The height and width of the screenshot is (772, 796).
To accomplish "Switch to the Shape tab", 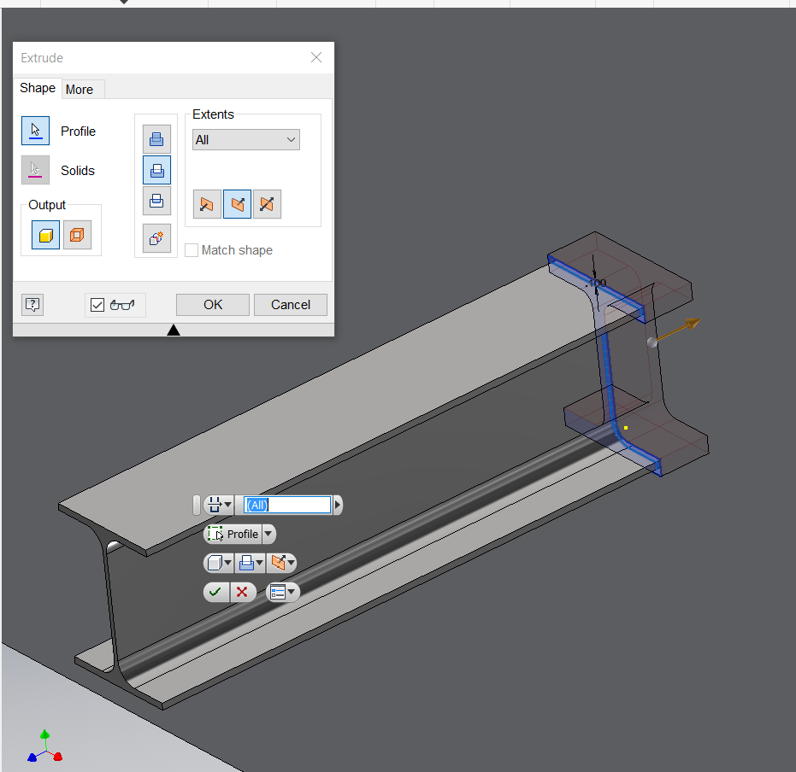I will (37, 88).
